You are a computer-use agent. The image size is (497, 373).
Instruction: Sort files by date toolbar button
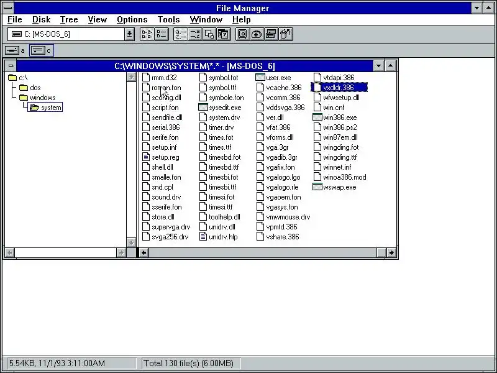click(x=224, y=34)
